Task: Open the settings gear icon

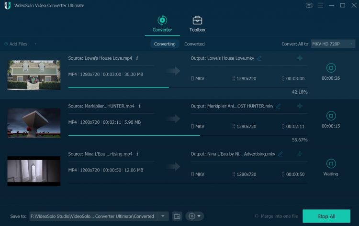Action: point(192,216)
